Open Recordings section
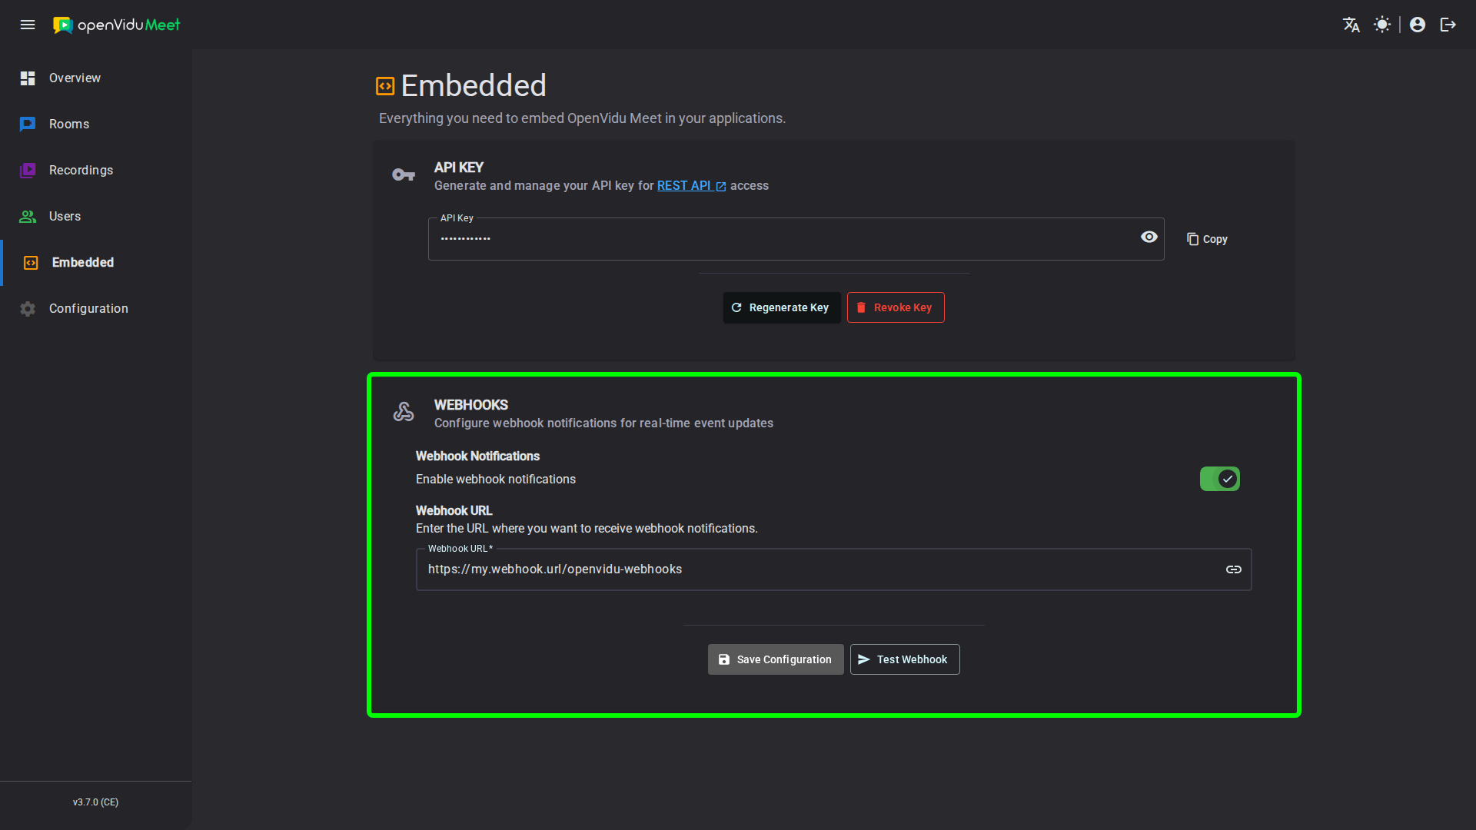Image resolution: width=1476 pixels, height=830 pixels. [96, 171]
